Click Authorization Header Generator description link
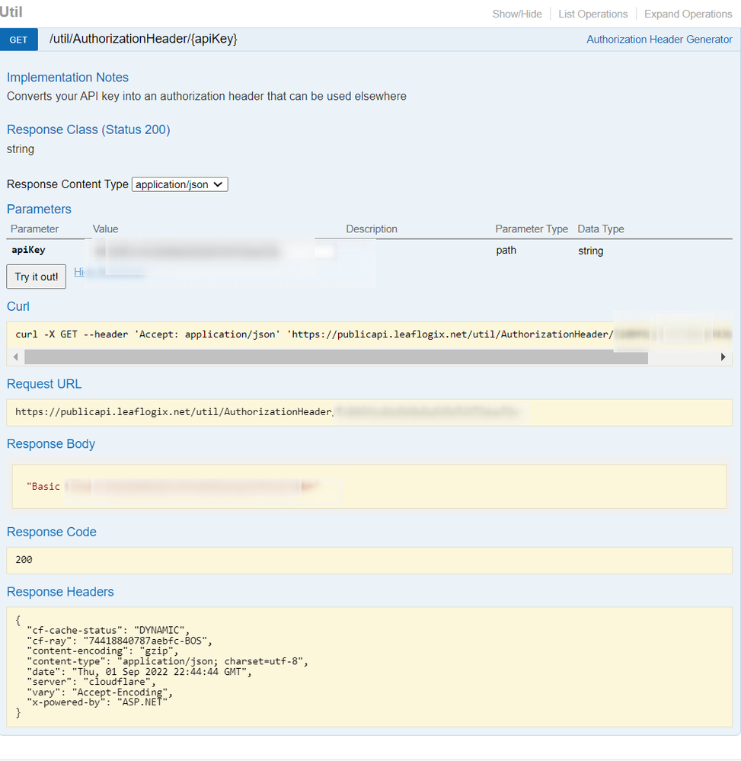This screenshot has width=741, height=761. (659, 40)
